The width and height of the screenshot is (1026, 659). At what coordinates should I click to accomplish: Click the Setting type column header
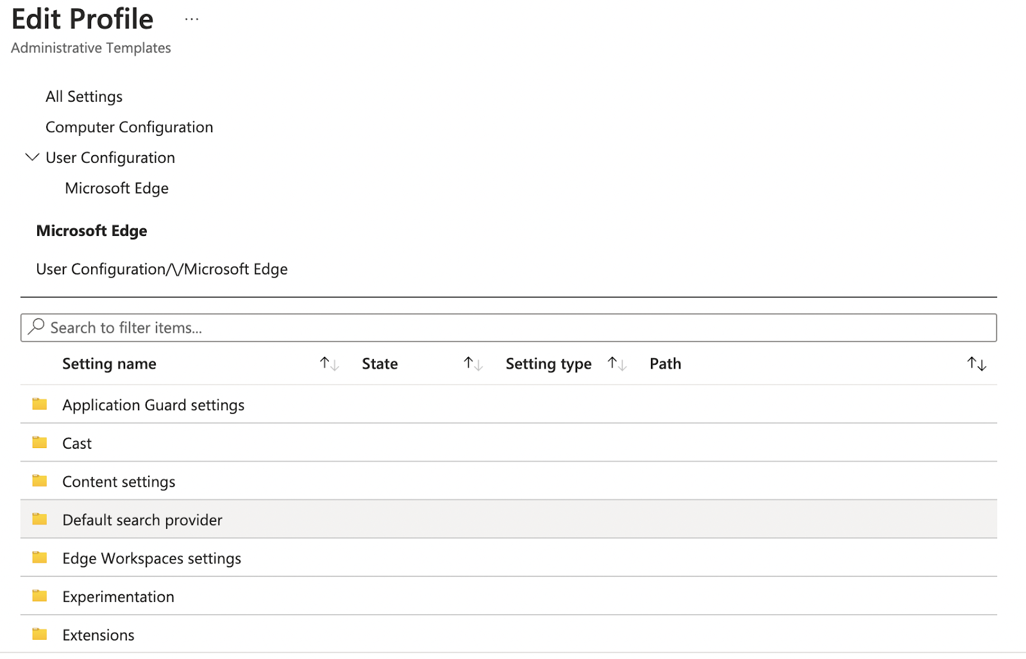548,364
